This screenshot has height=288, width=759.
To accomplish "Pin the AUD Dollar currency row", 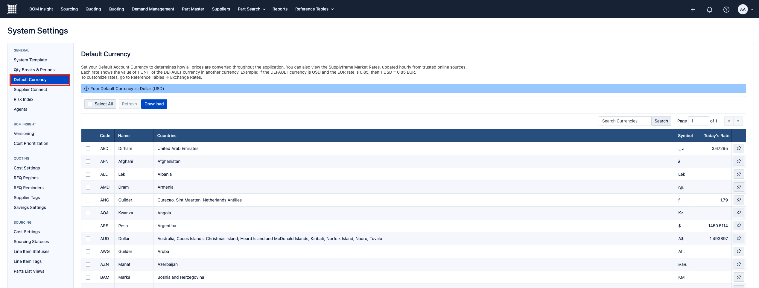I will point(739,239).
